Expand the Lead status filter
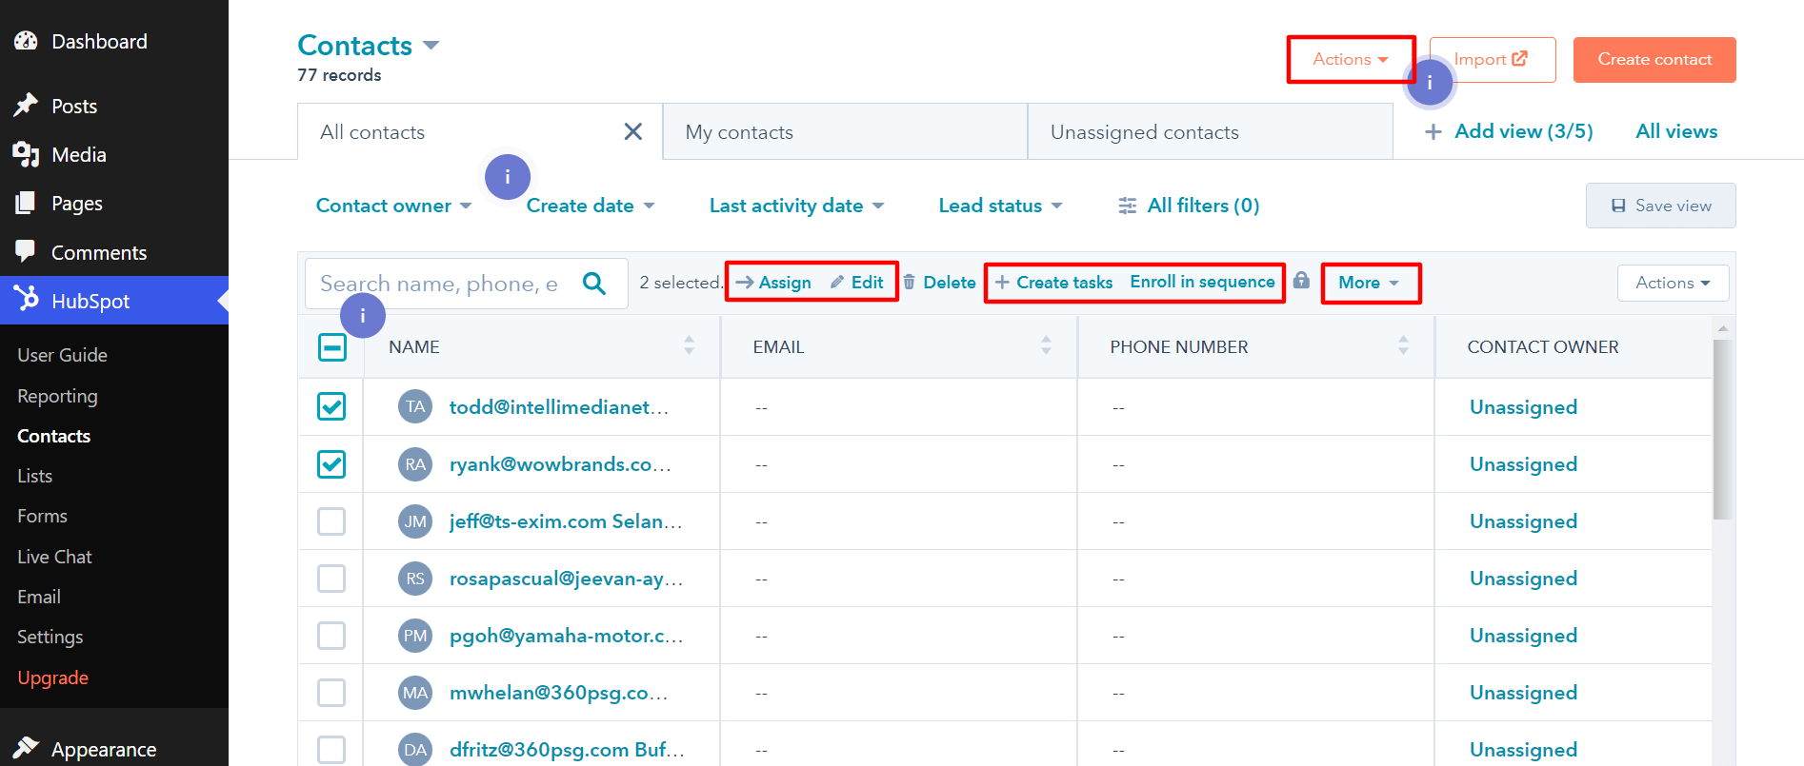 [1000, 206]
